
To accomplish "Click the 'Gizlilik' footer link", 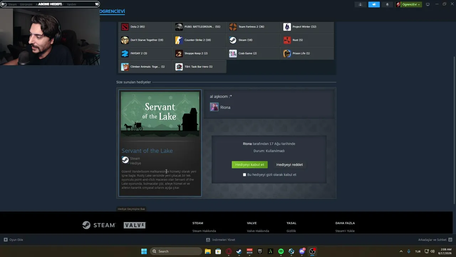I will click(291, 231).
